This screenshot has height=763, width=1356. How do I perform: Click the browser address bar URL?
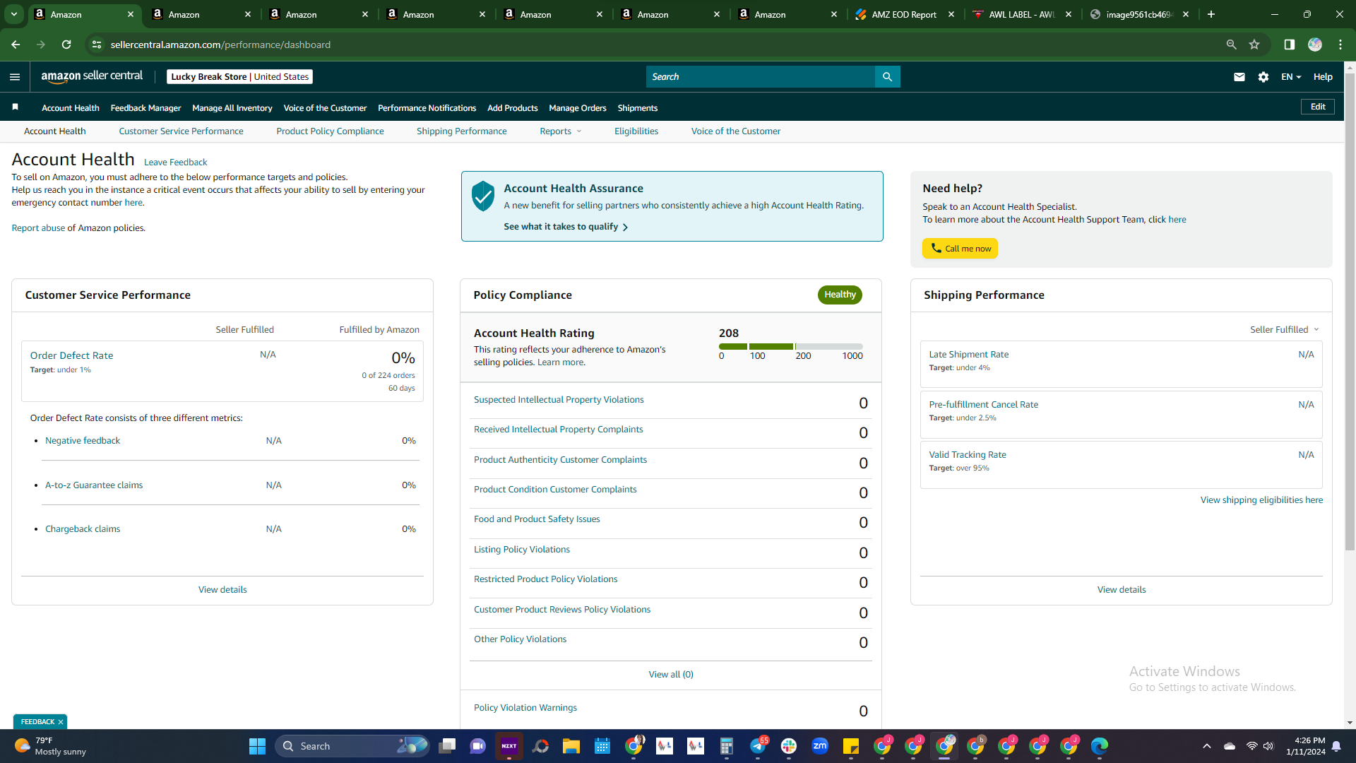(220, 45)
